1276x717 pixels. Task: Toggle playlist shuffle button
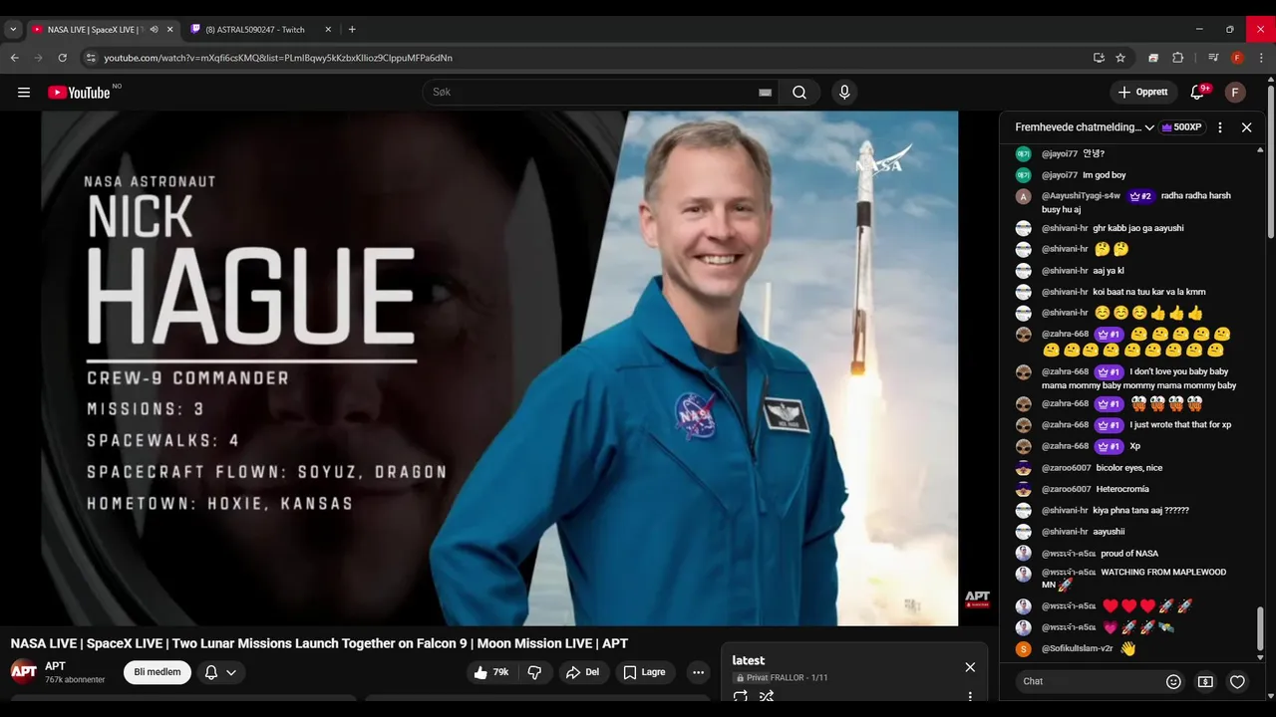767,697
